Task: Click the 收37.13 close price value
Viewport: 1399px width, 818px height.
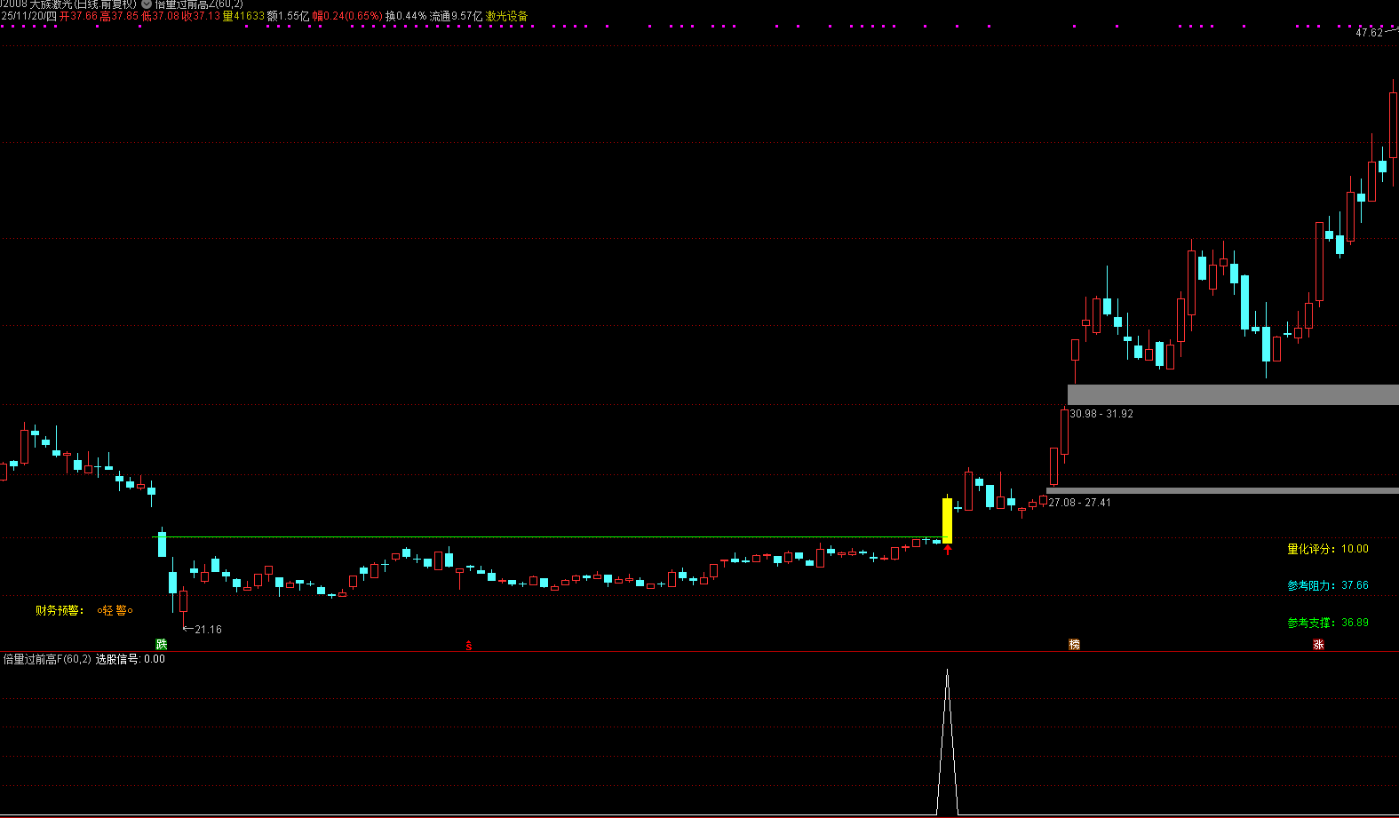Action: [x=201, y=16]
